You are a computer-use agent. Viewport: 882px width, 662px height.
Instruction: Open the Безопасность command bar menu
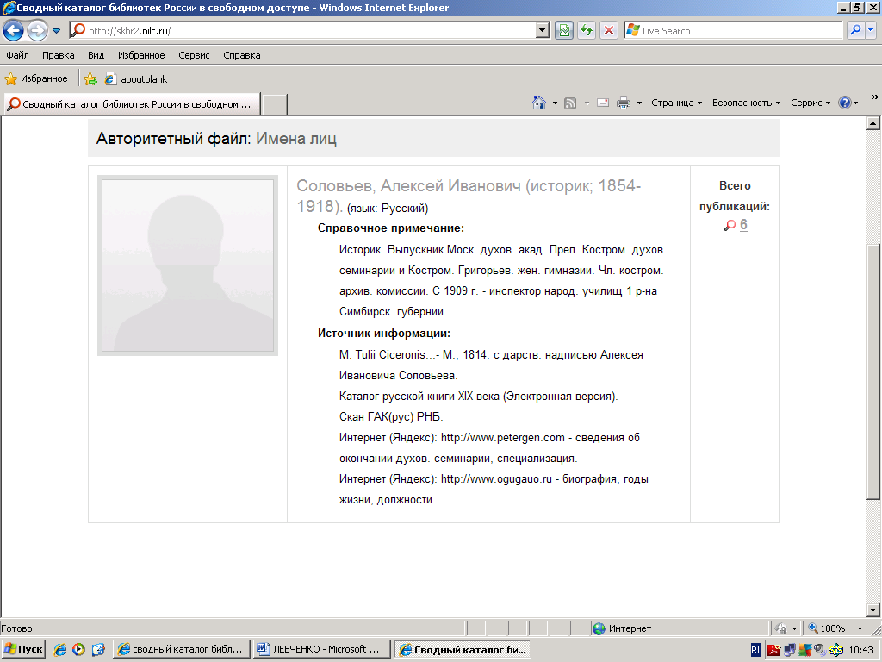pos(746,103)
